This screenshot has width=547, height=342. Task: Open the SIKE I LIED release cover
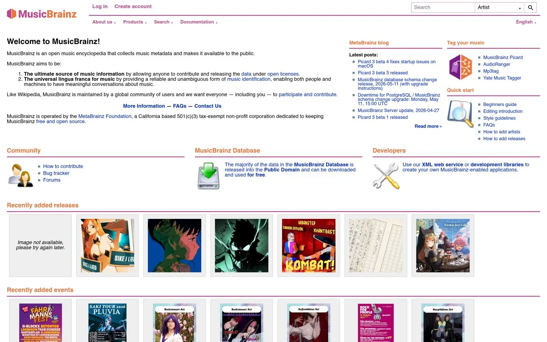pyautogui.click(x=108, y=245)
